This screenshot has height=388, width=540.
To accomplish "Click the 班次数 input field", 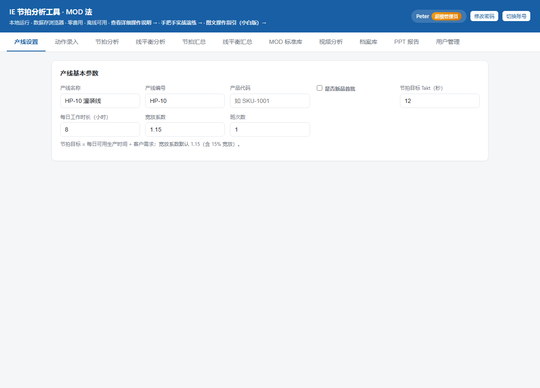I will click(x=270, y=129).
